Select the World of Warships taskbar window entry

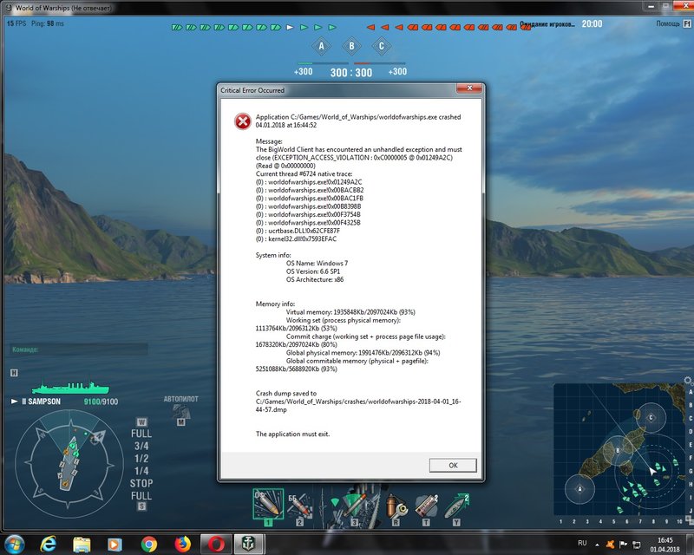[x=247, y=543]
